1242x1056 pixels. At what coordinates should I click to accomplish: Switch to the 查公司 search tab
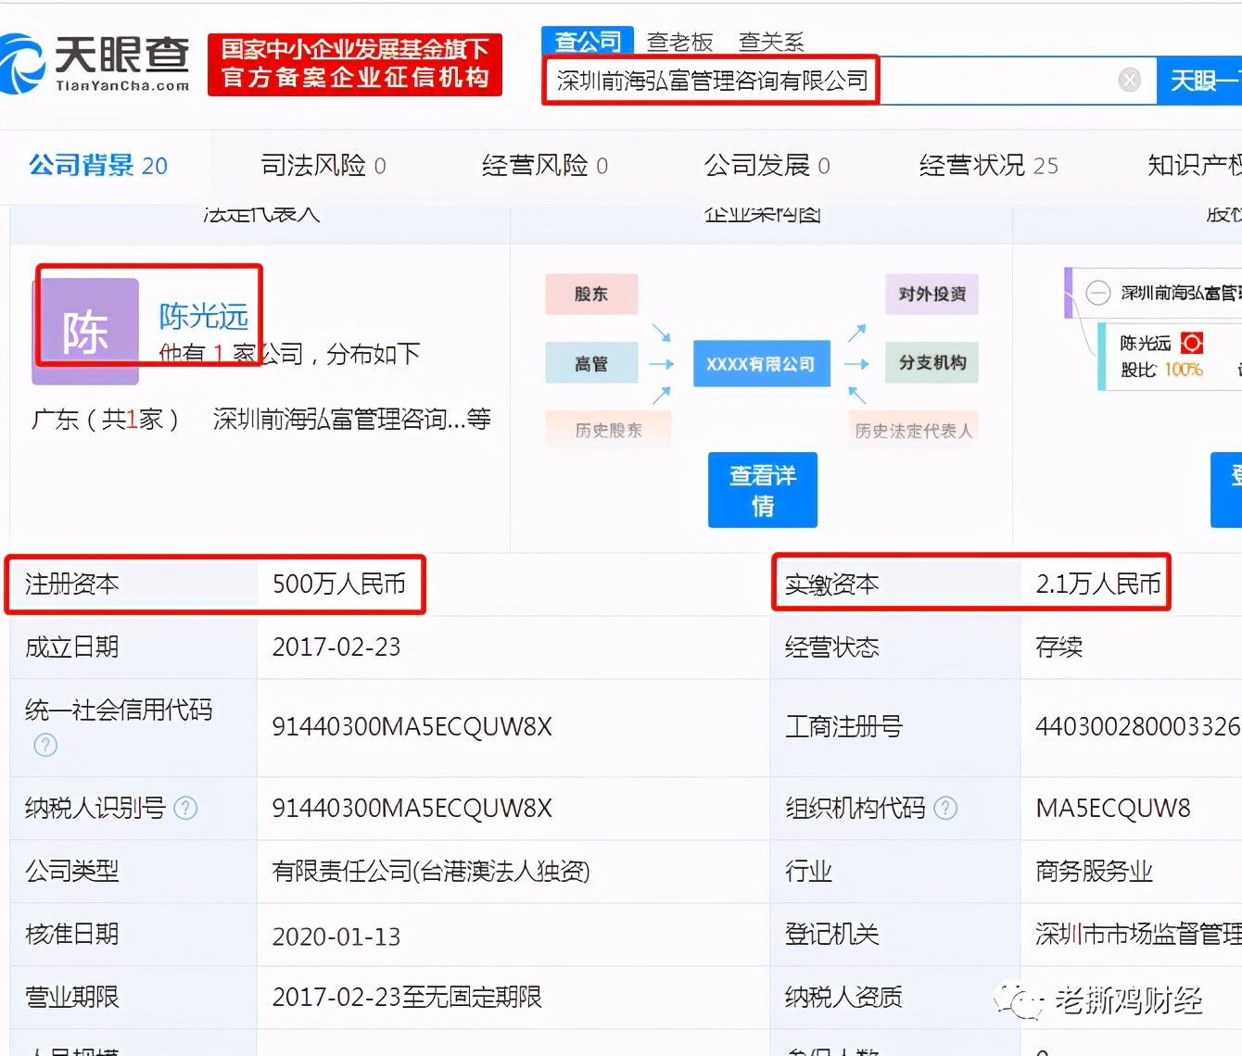coord(588,42)
